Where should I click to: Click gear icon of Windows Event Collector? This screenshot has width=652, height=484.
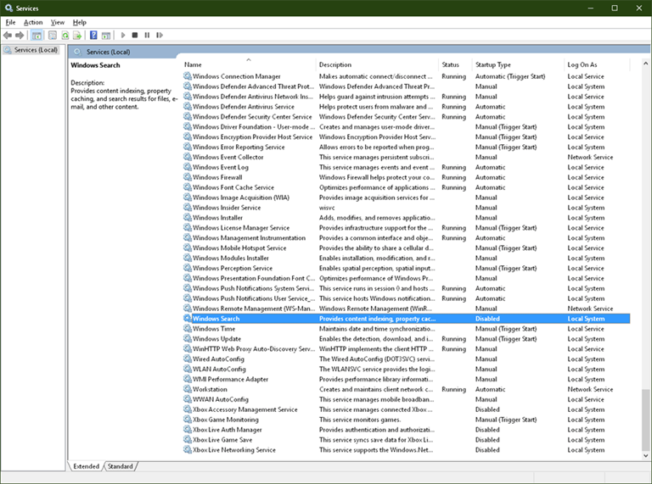188,157
